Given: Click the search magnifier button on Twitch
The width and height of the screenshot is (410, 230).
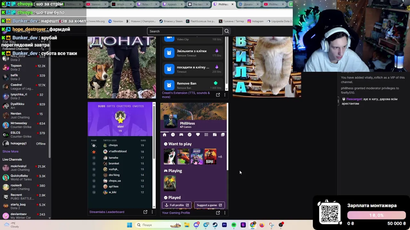Looking at the screenshot, I should click(x=227, y=31).
